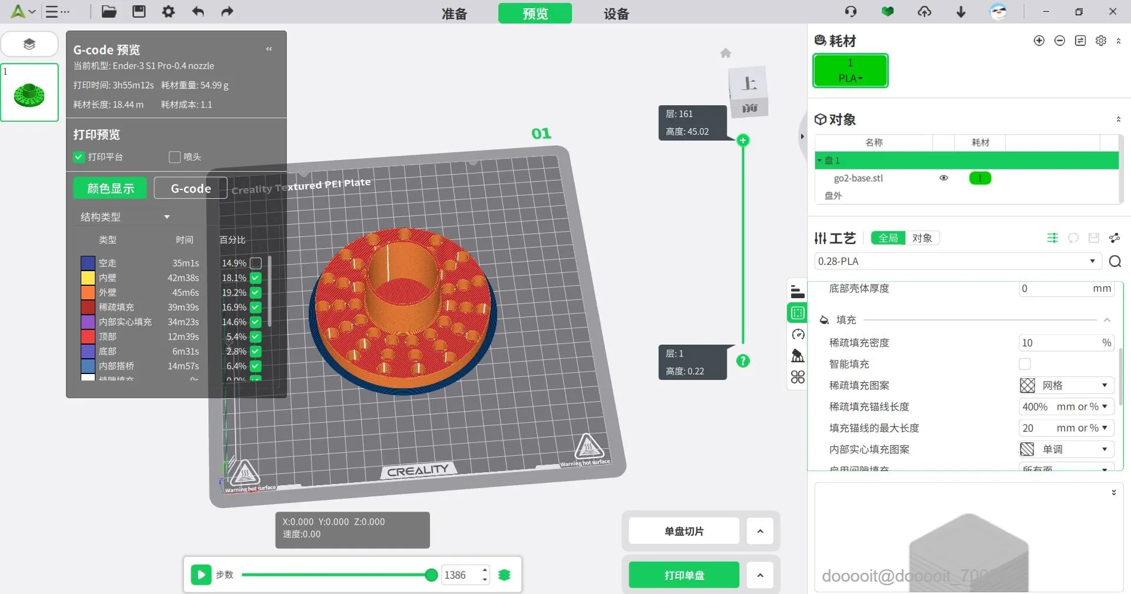
Task: Switch to the 对象 process scope tab
Action: (x=922, y=238)
